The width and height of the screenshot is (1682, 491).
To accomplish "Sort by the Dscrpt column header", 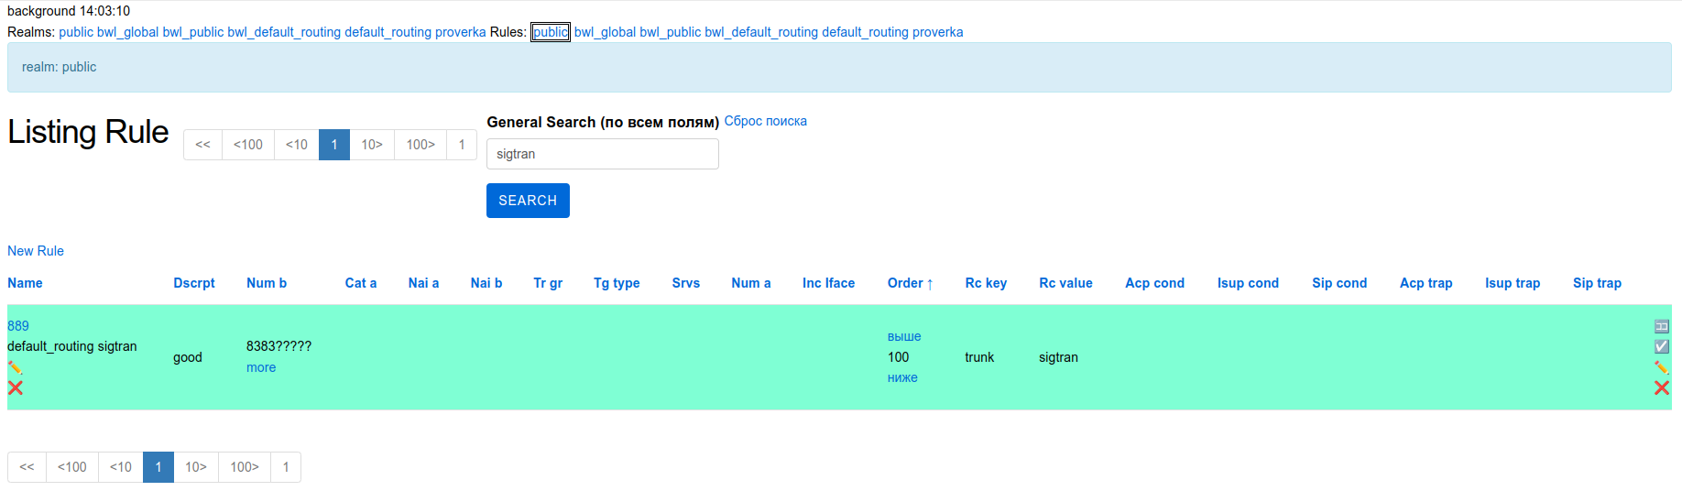I will tap(194, 283).
